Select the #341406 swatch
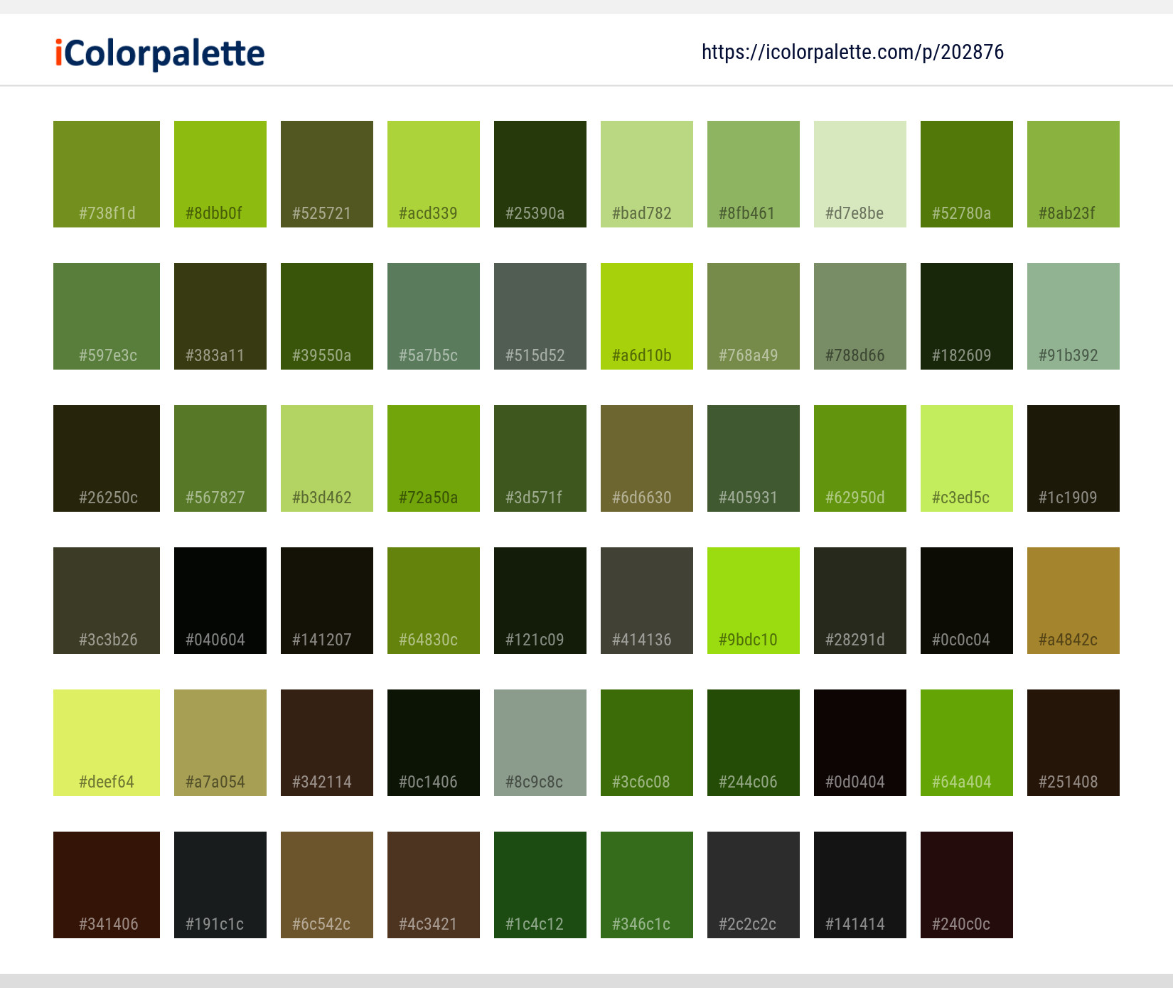 [107, 885]
